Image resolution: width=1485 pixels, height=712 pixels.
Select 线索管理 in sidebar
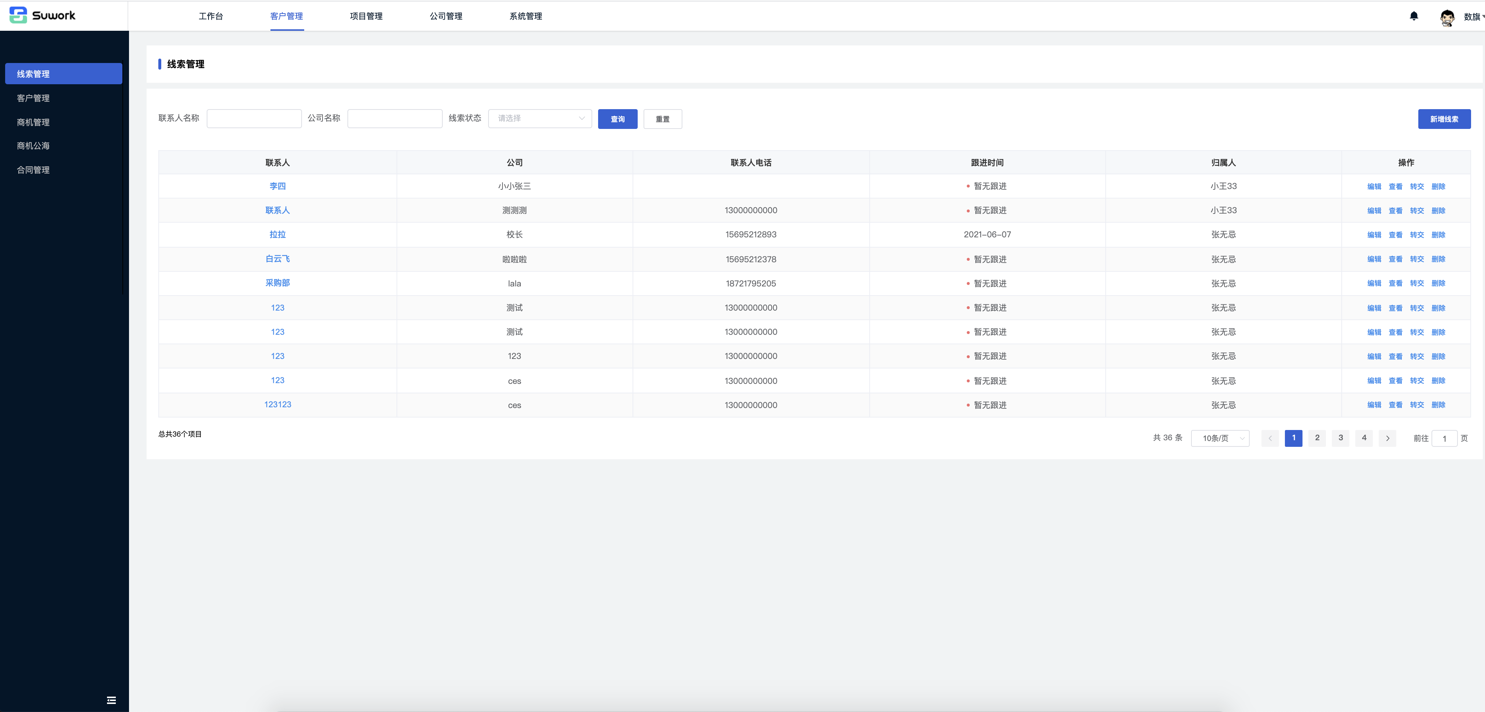point(63,74)
